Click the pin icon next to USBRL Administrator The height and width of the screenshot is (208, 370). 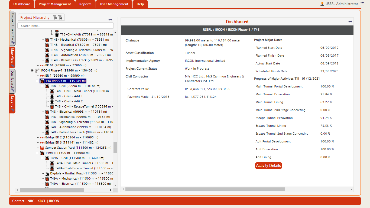point(362,3)
